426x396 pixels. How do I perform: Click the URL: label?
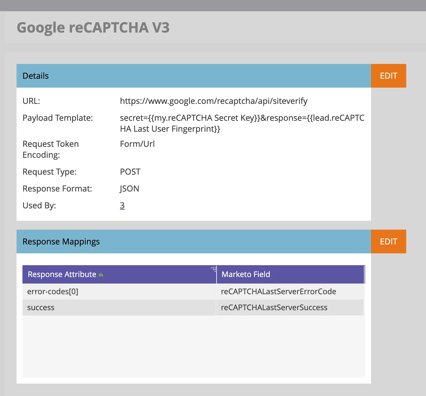point(31,101)
